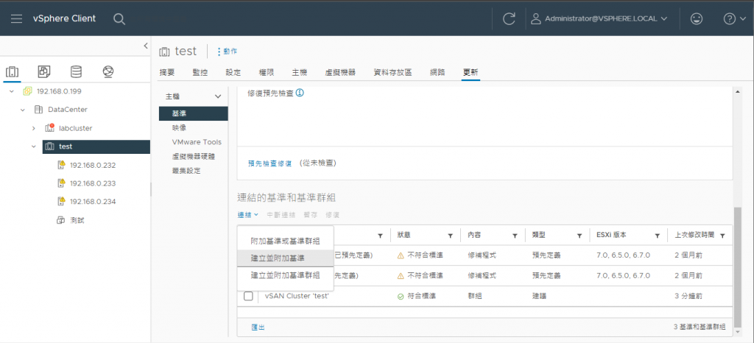Viewport: 754px width, 343px height.
Task: Open the 監控 tab
Action: point(200,73)
